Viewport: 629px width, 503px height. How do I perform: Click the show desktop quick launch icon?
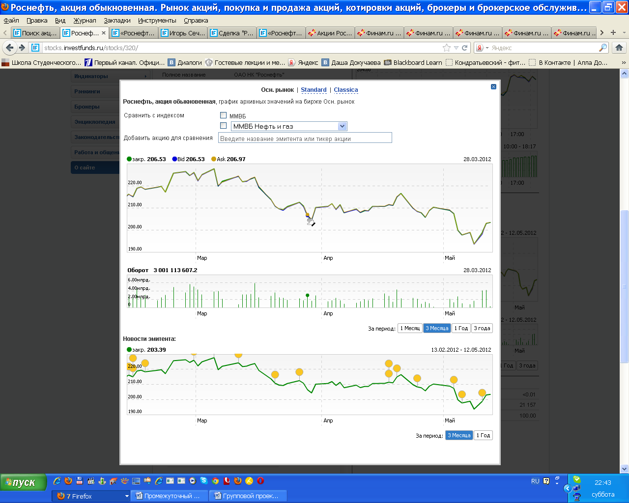pos(136,481)
